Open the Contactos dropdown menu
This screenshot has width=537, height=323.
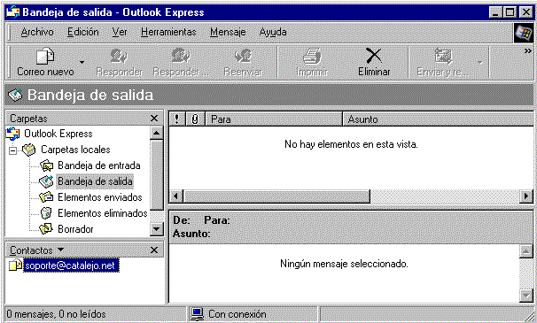point(60,250)
